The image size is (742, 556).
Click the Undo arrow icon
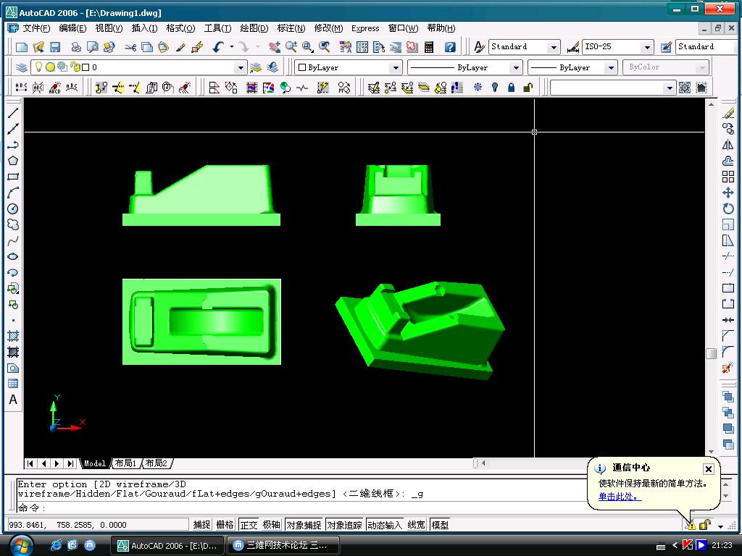click(x=218, y=47)
